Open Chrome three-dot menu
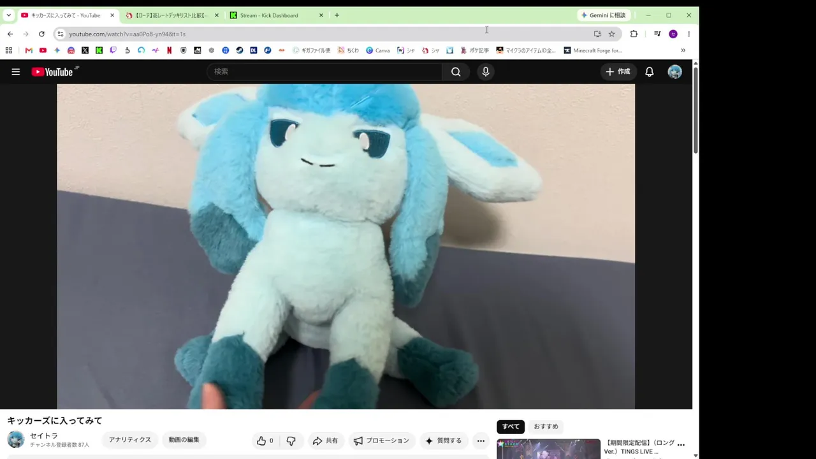Viewport: 816px width, 459px height. (x=688, y=34)
